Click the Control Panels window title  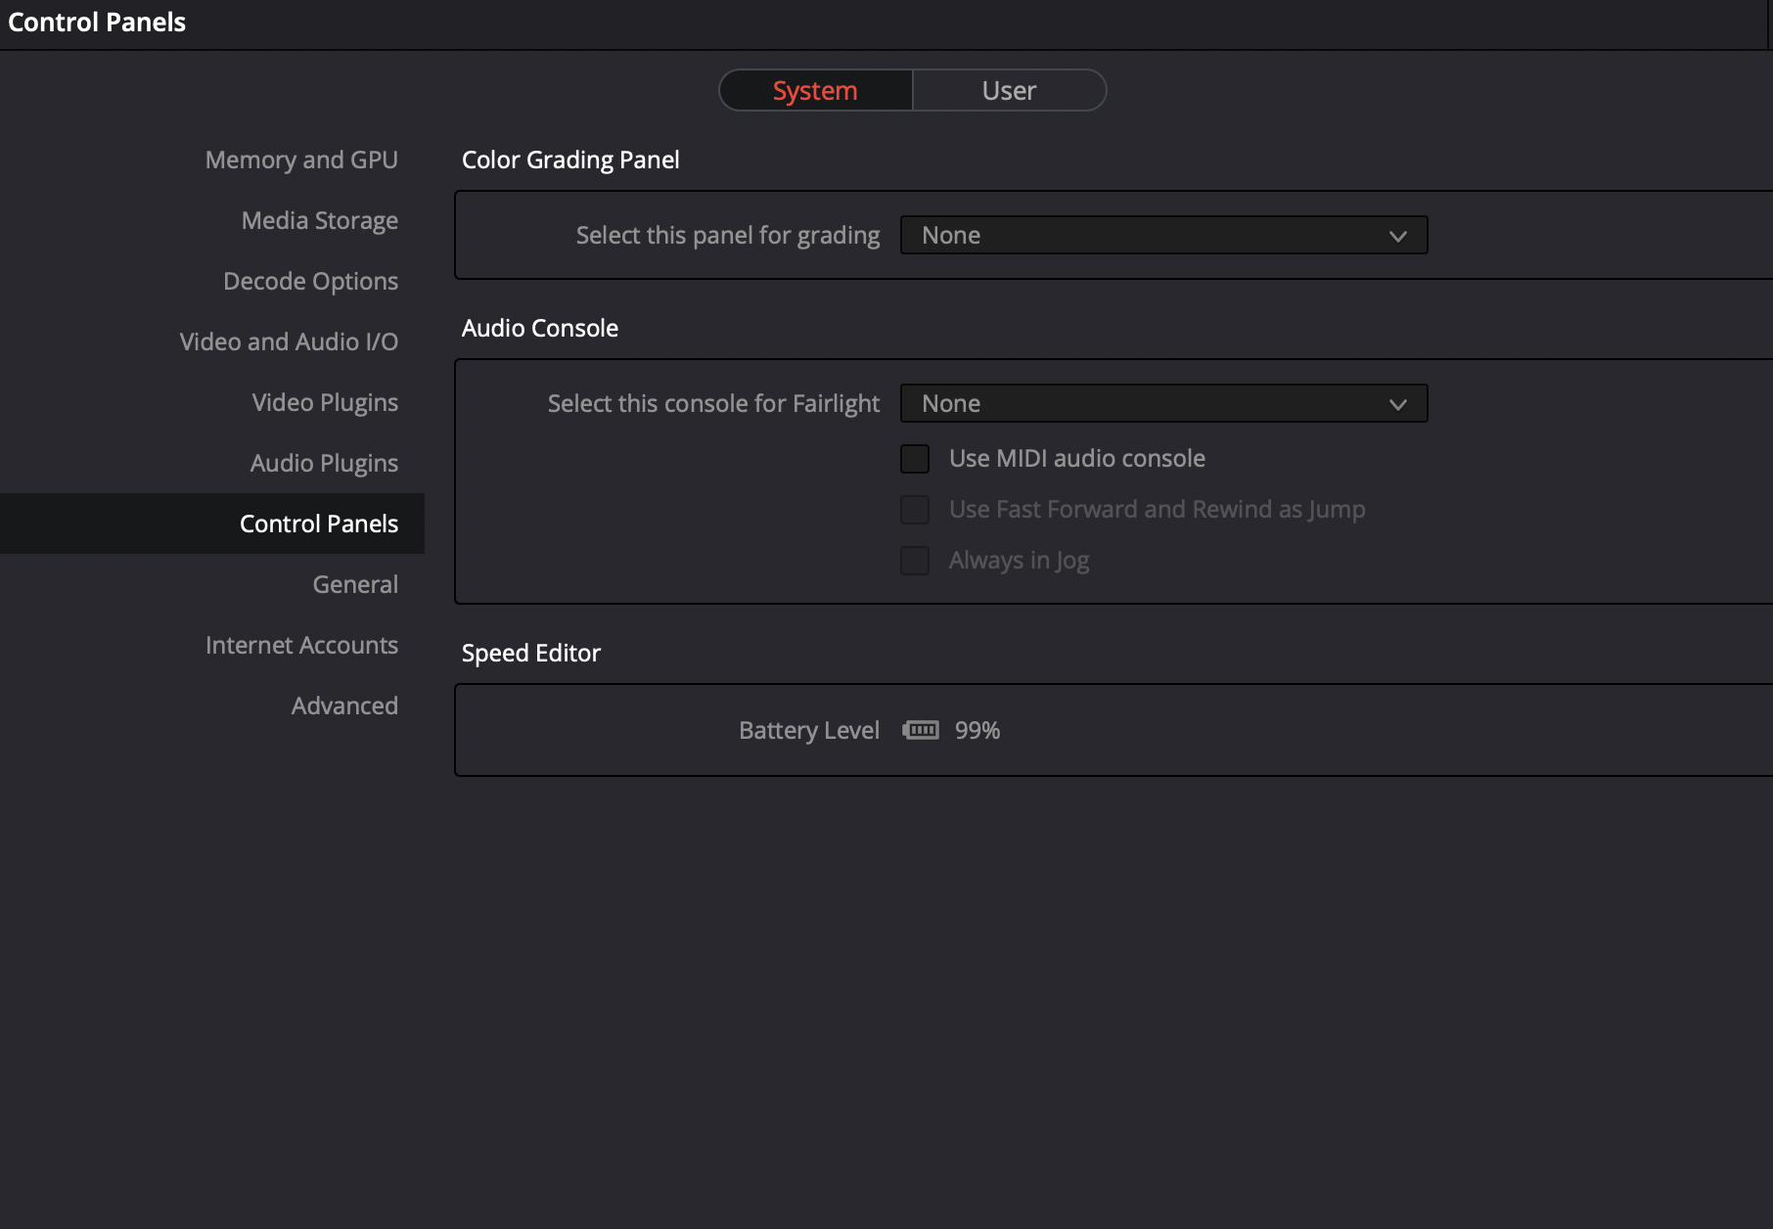coord(97,22)
